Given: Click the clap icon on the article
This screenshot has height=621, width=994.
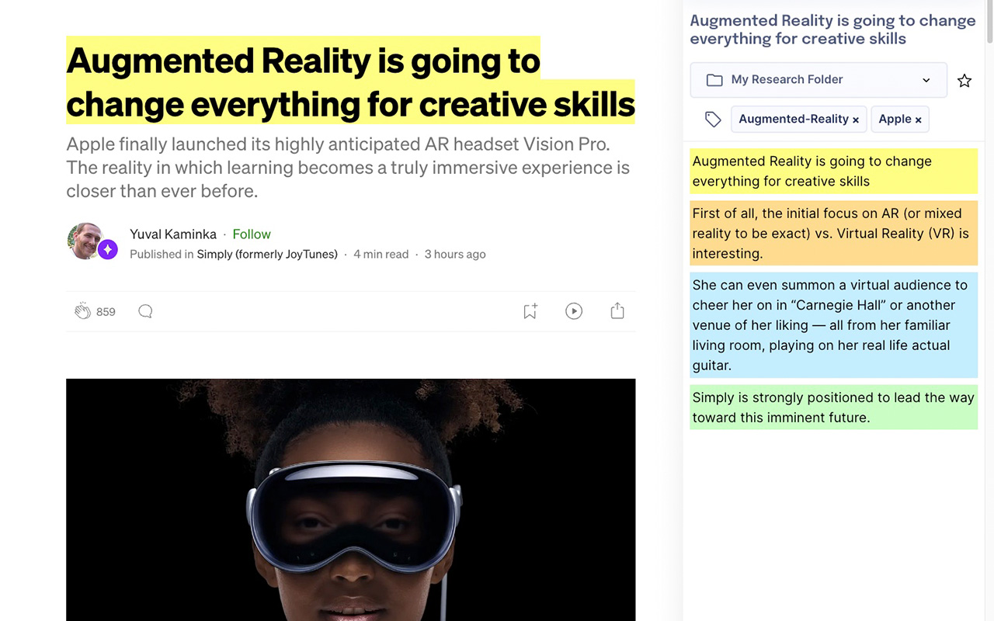Looking at the screenshot, I should 82,311.
